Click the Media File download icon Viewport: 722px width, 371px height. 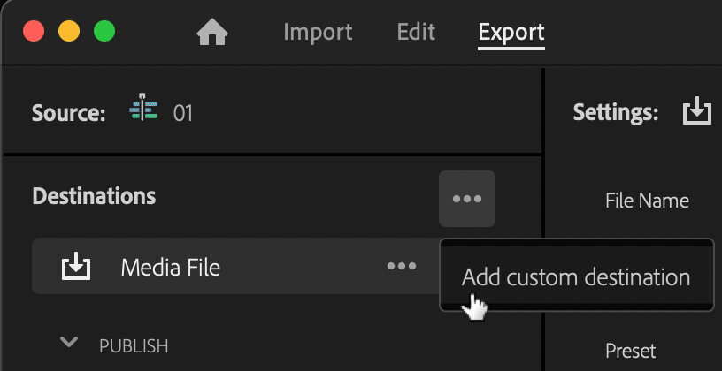tap(76, 267)
